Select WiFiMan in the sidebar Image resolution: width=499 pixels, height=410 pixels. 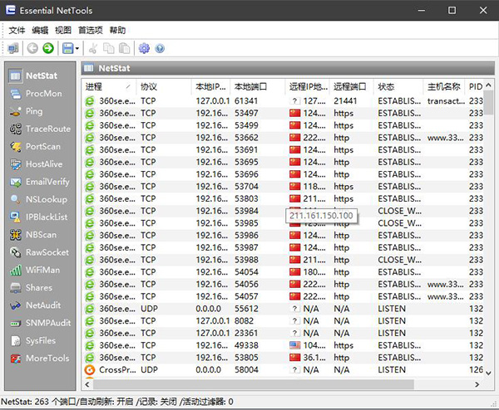tap(43, 270)
